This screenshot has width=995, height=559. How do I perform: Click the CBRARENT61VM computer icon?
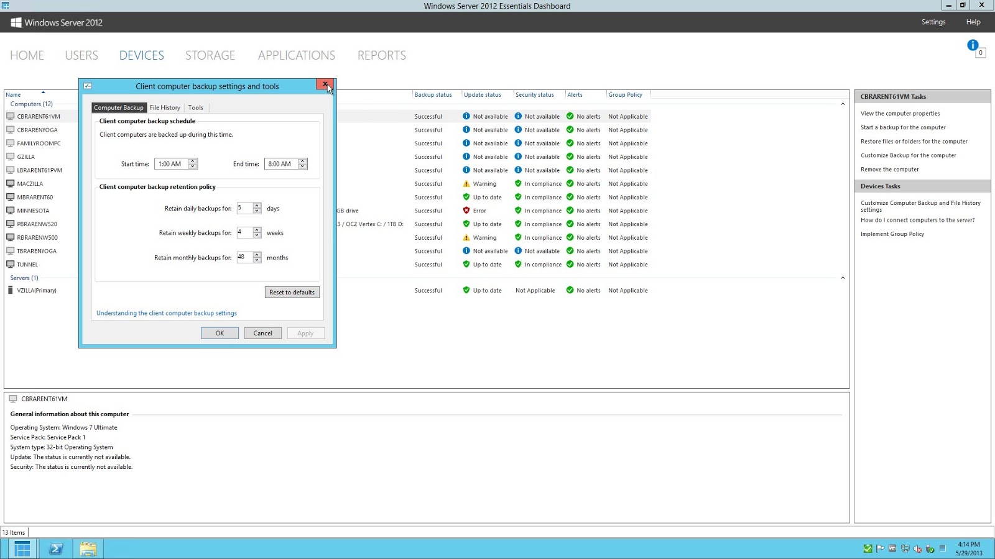coord(10,116)
